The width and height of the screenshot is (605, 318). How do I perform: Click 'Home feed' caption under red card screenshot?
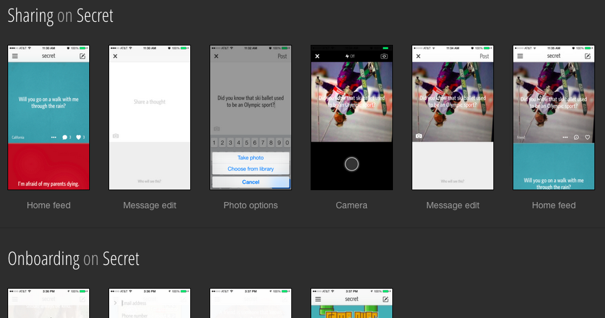coord(49,205)
